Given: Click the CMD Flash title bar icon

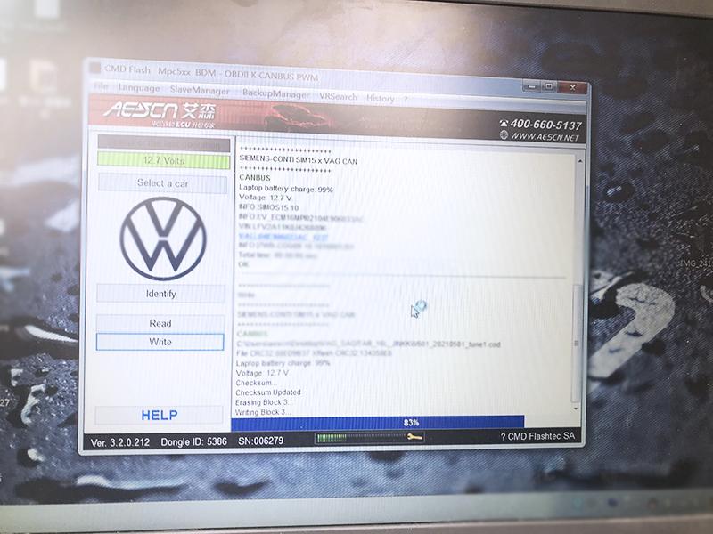Looking at the screenshot, I should click(x=95, y=69).
